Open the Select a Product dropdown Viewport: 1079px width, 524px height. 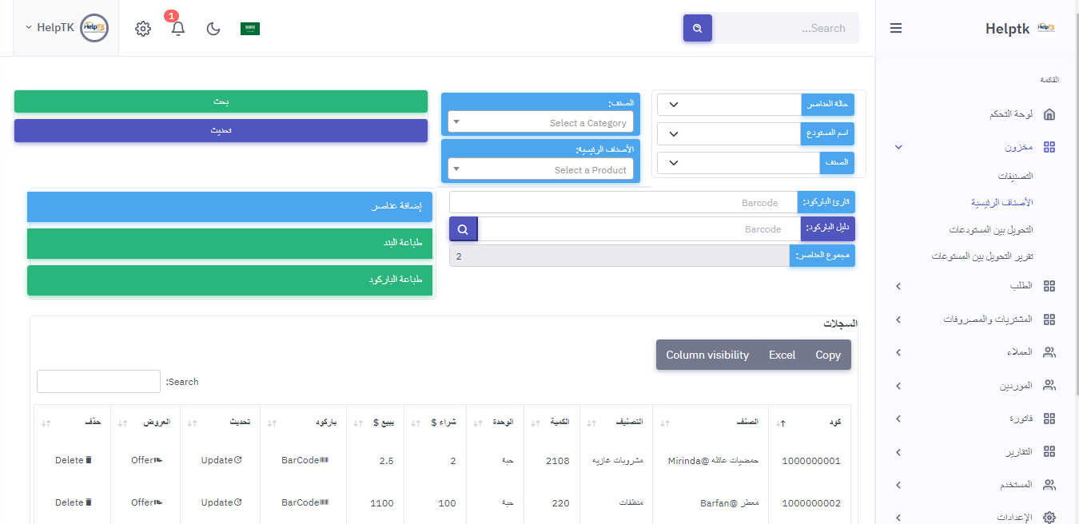541,169
